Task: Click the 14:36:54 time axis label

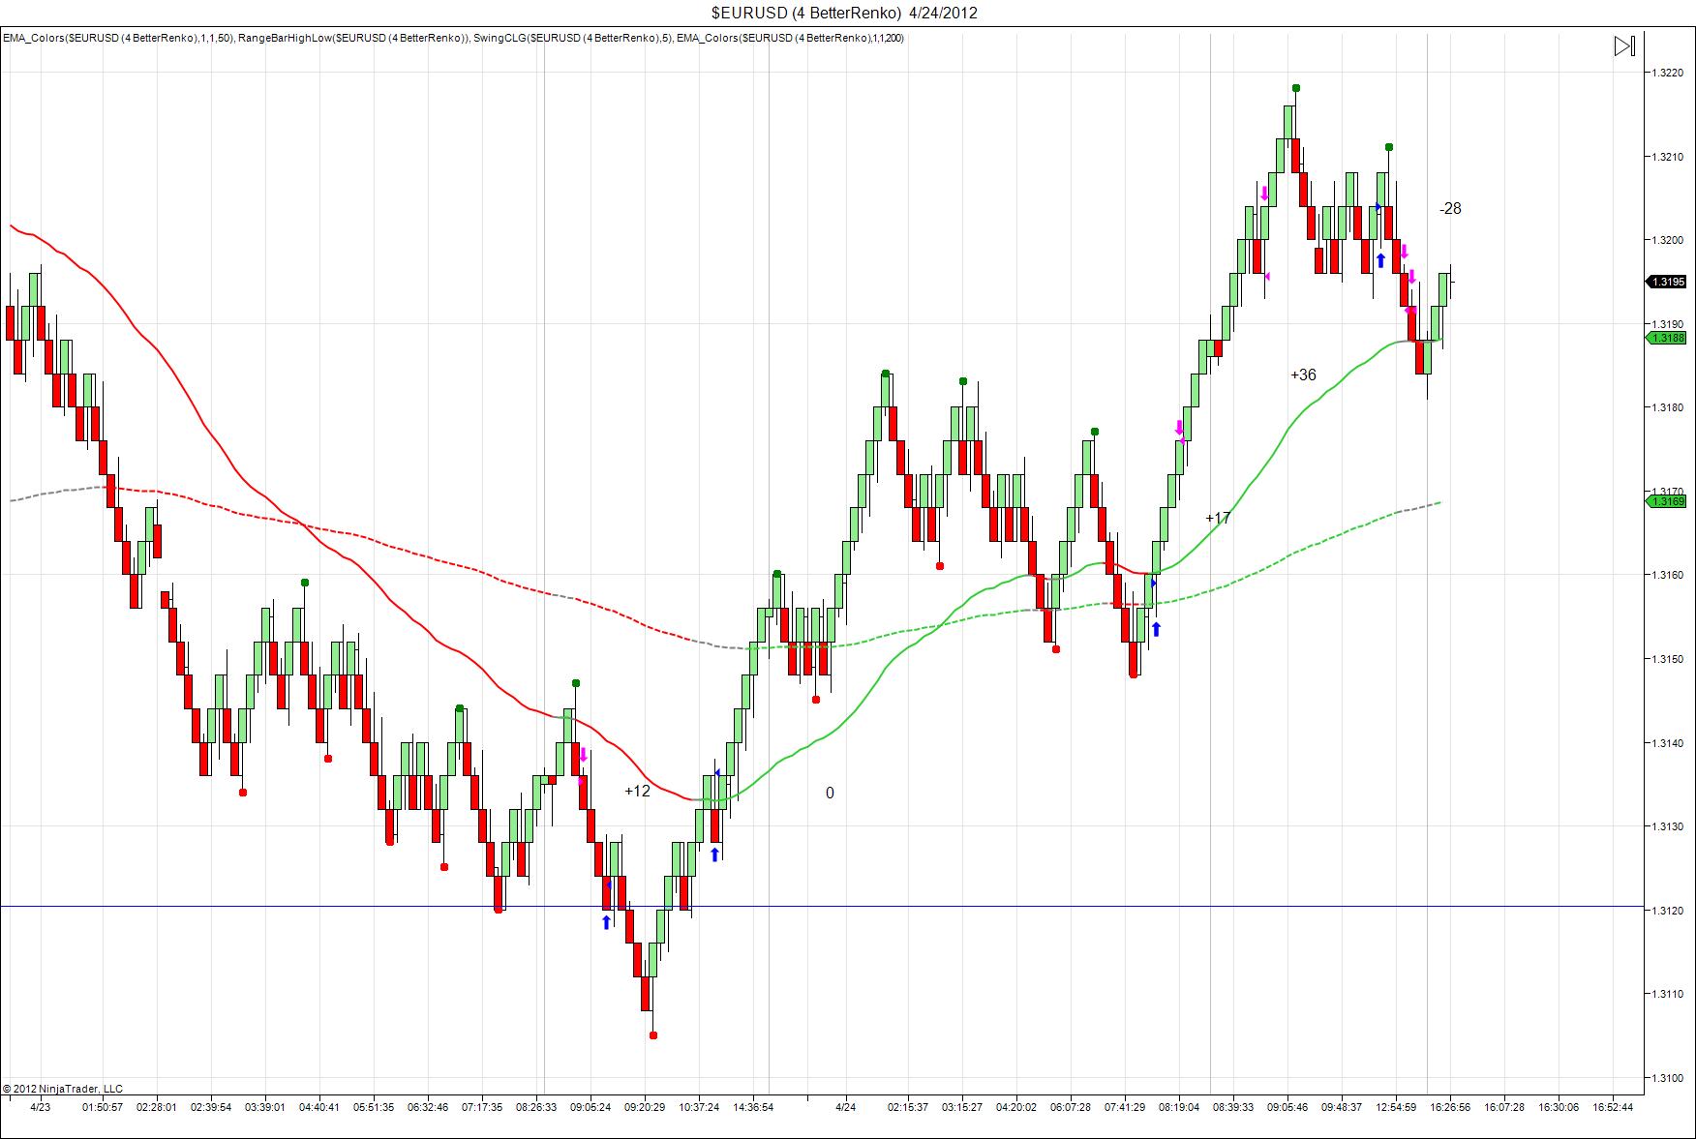Action: (x=752, y=1107)
